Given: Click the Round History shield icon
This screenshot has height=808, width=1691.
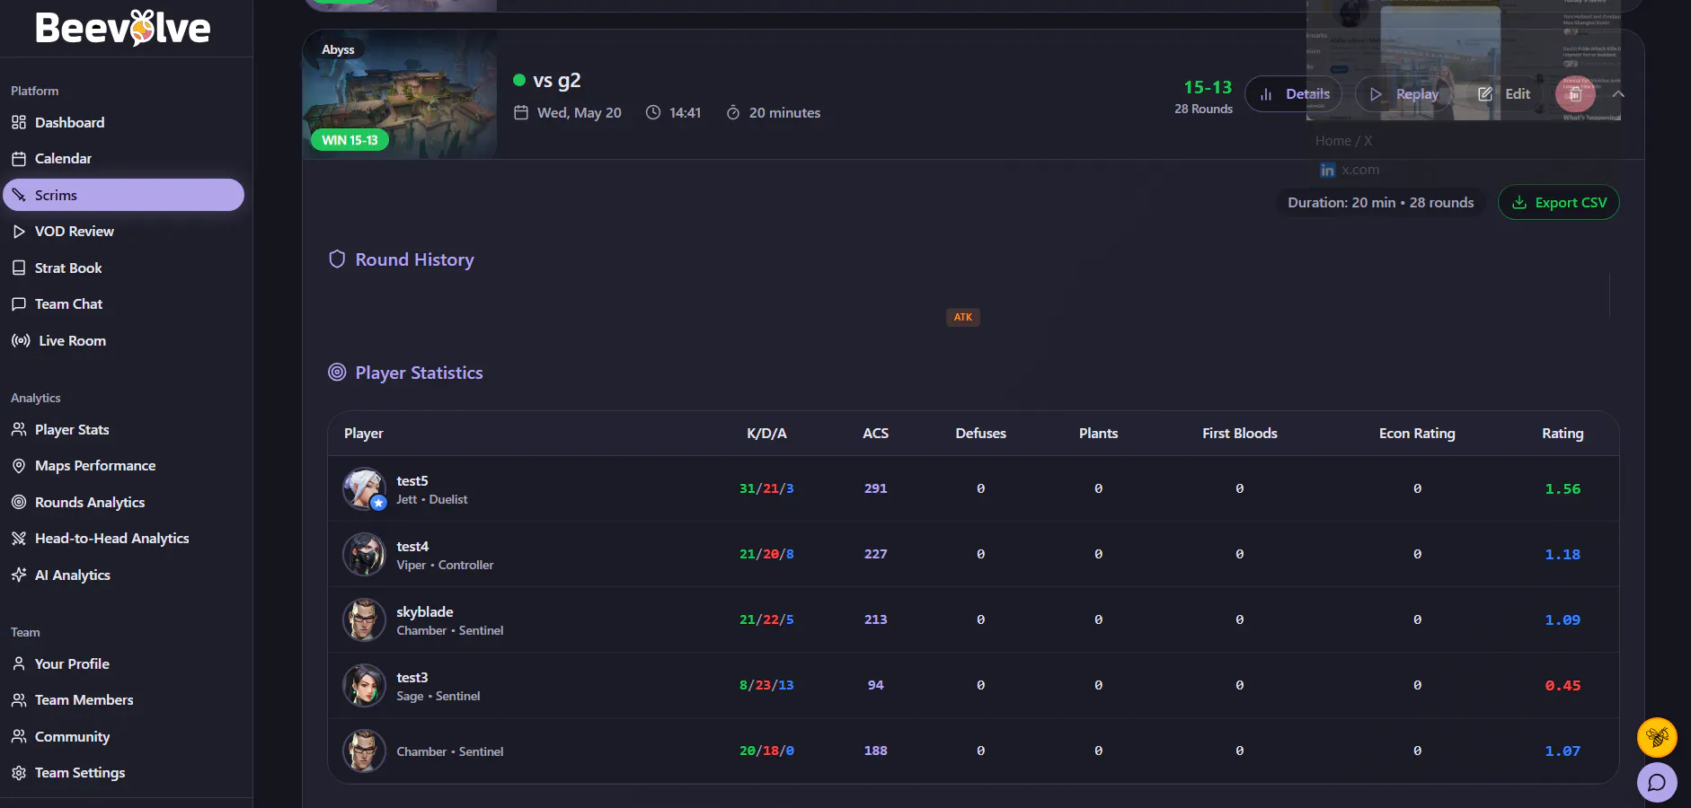Looking at the screenshot, I should point(337,259).
